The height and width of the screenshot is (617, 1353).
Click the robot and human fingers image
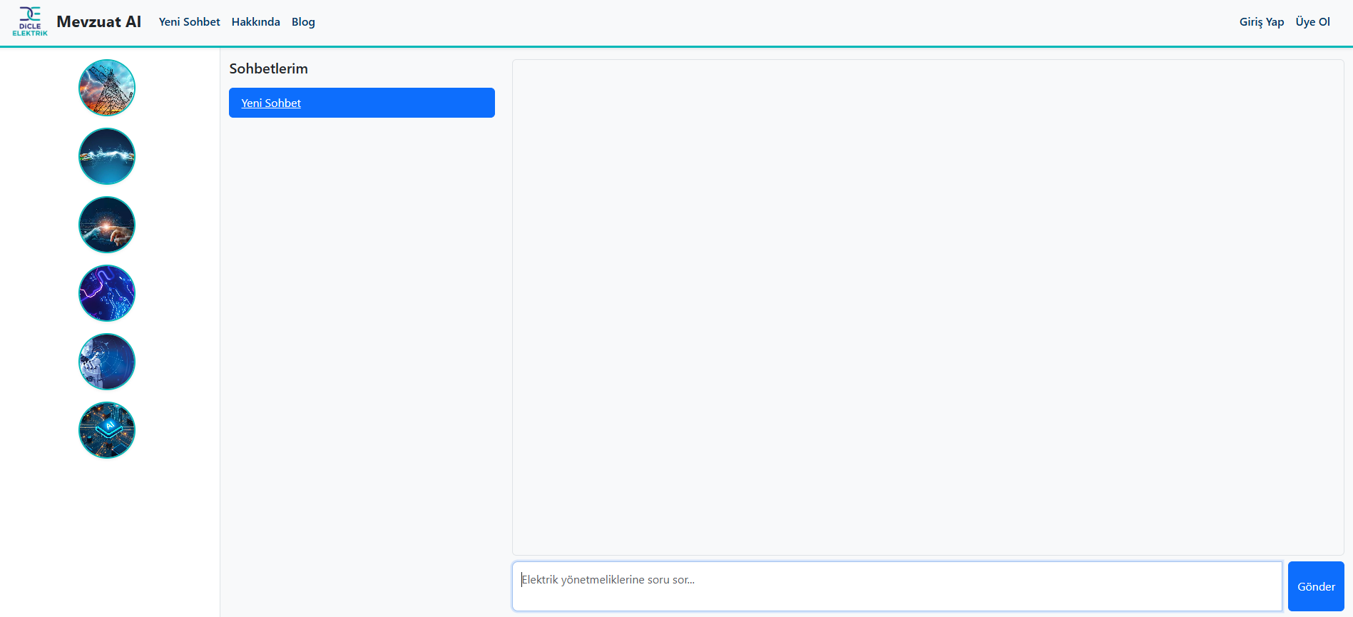[x=107, y=225]
